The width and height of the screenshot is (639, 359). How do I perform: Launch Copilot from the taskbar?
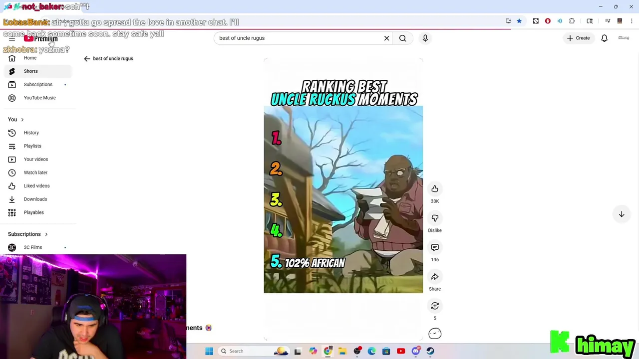click(313, 351)
